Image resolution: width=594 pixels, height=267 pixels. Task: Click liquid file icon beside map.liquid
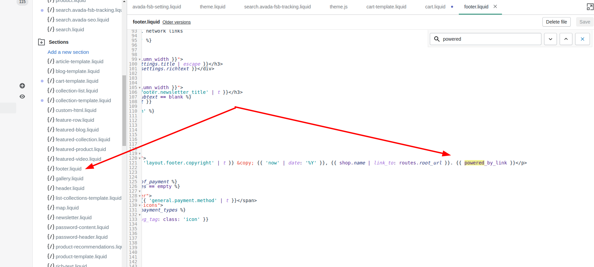[51, 207]
